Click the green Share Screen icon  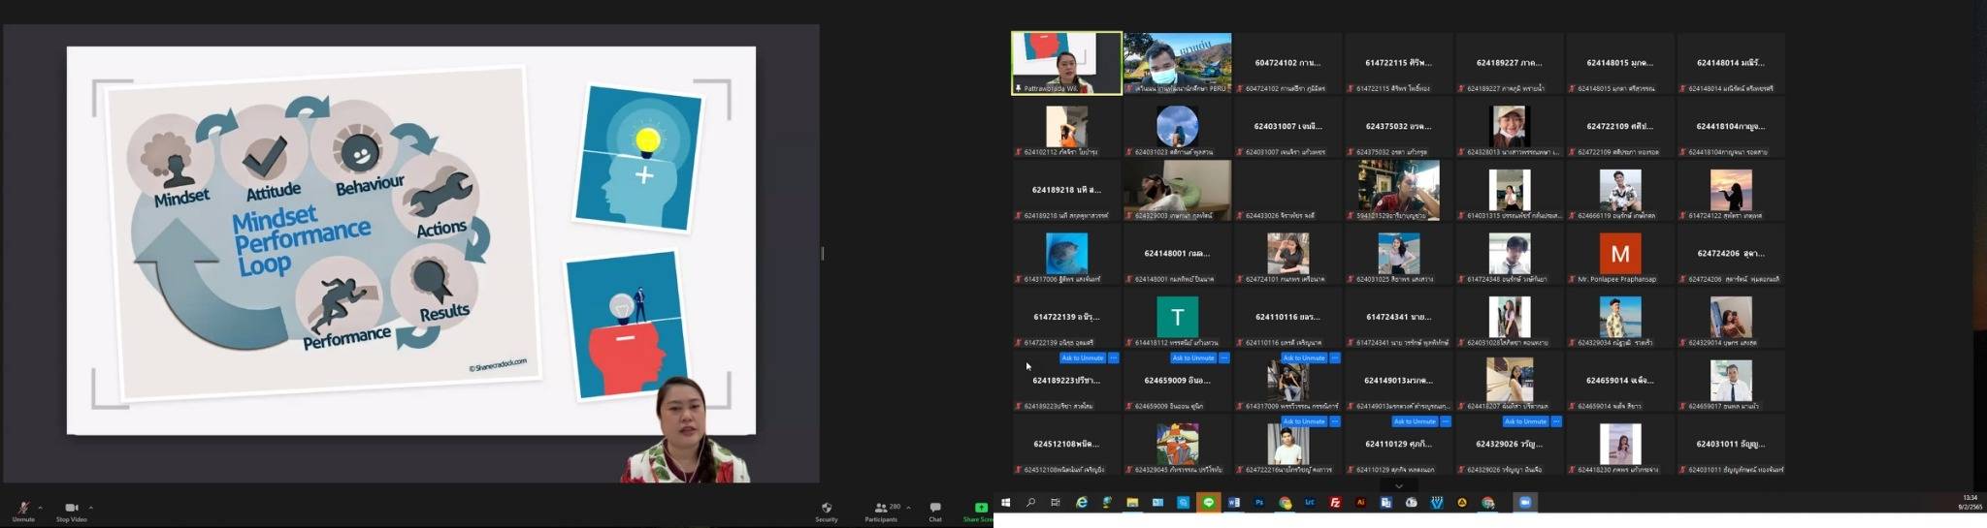pos(980,508)
